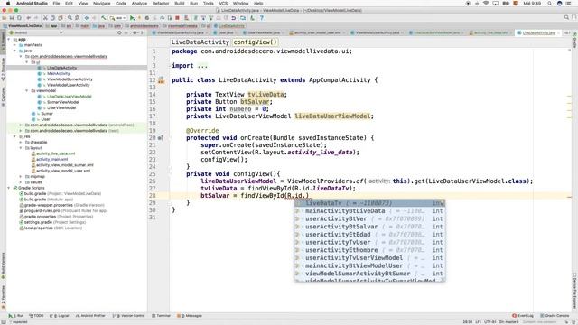Click the Open folder icon in toolbar
This screenshot has width=578, height=325.
[x=5, y=18]
